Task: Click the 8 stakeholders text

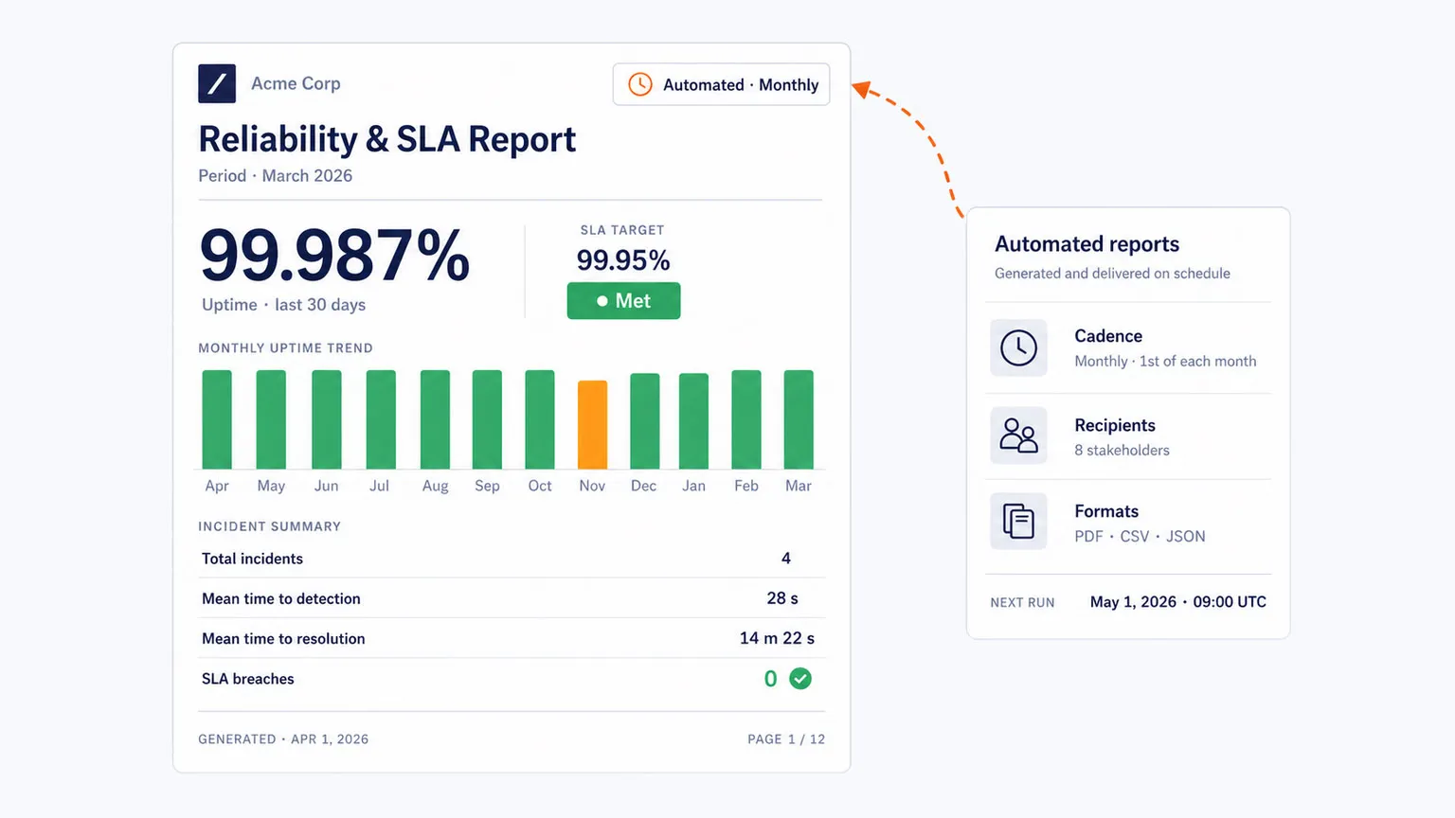Action: (x=1122, y=451)
